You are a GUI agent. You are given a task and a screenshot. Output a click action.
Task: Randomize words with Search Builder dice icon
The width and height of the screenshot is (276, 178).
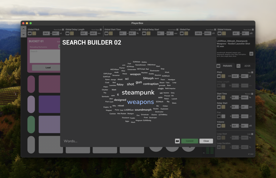177,141
